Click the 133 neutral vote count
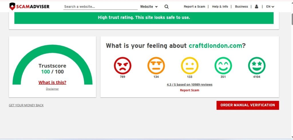293x140 pixels. (x=190, y=77)
